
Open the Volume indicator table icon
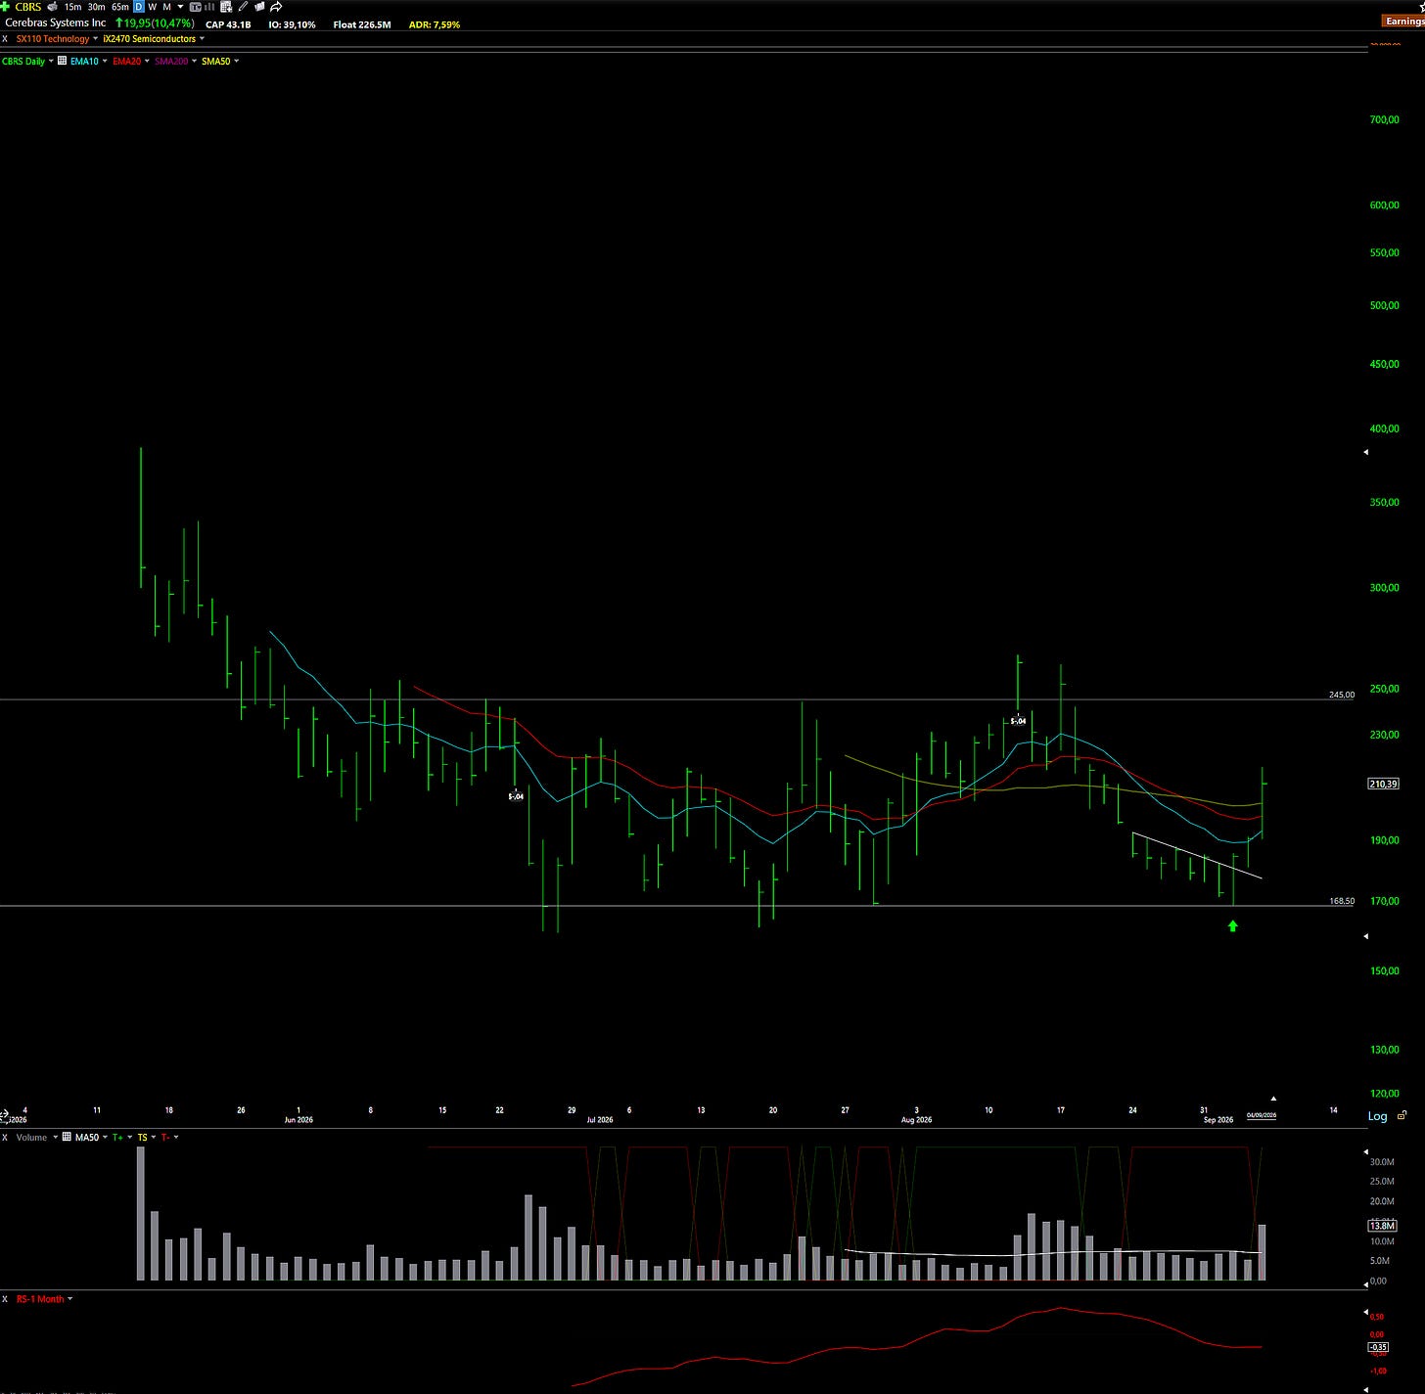pos(67,1137)
